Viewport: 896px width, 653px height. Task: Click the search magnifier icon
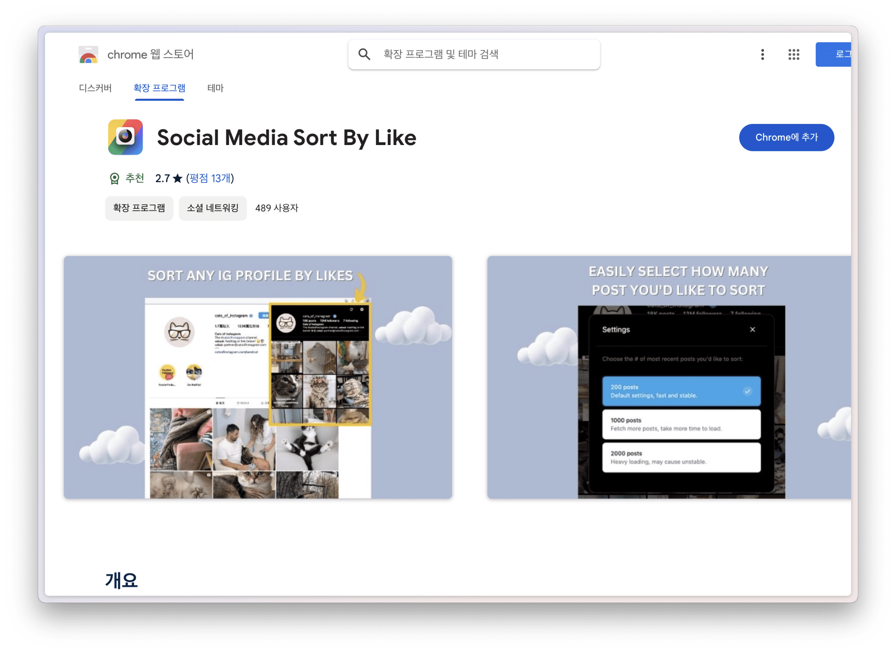(x=365, y=55)
